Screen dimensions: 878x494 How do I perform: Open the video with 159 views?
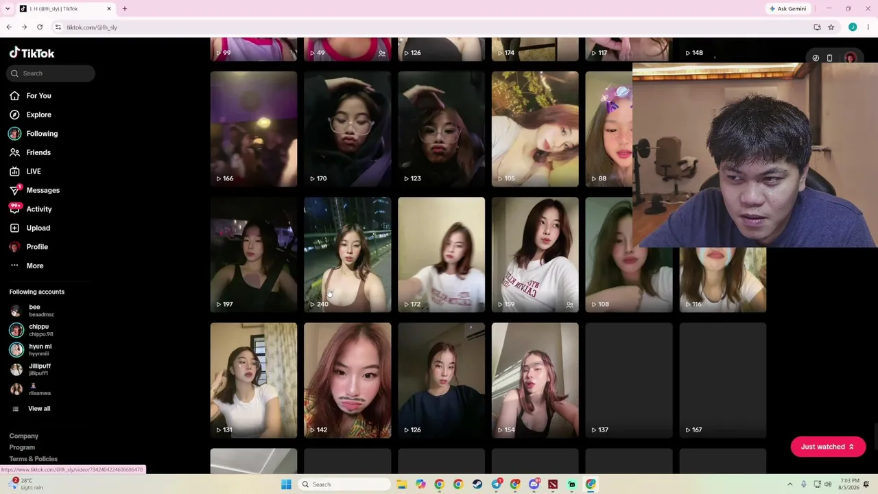535,255
